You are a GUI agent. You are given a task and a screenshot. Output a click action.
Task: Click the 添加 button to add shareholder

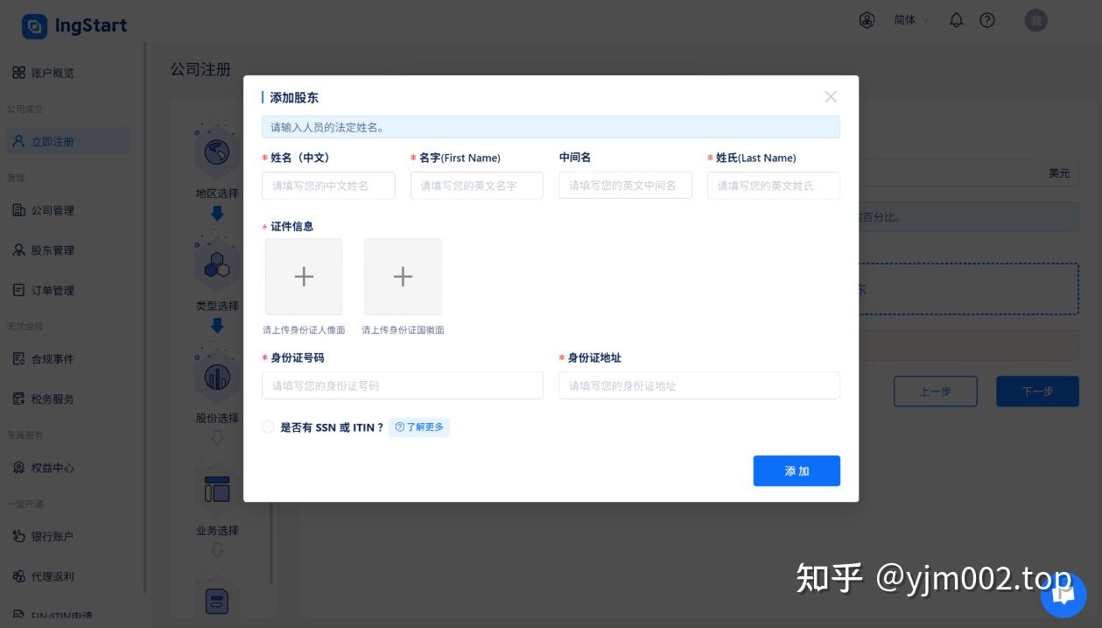point(797,470)
